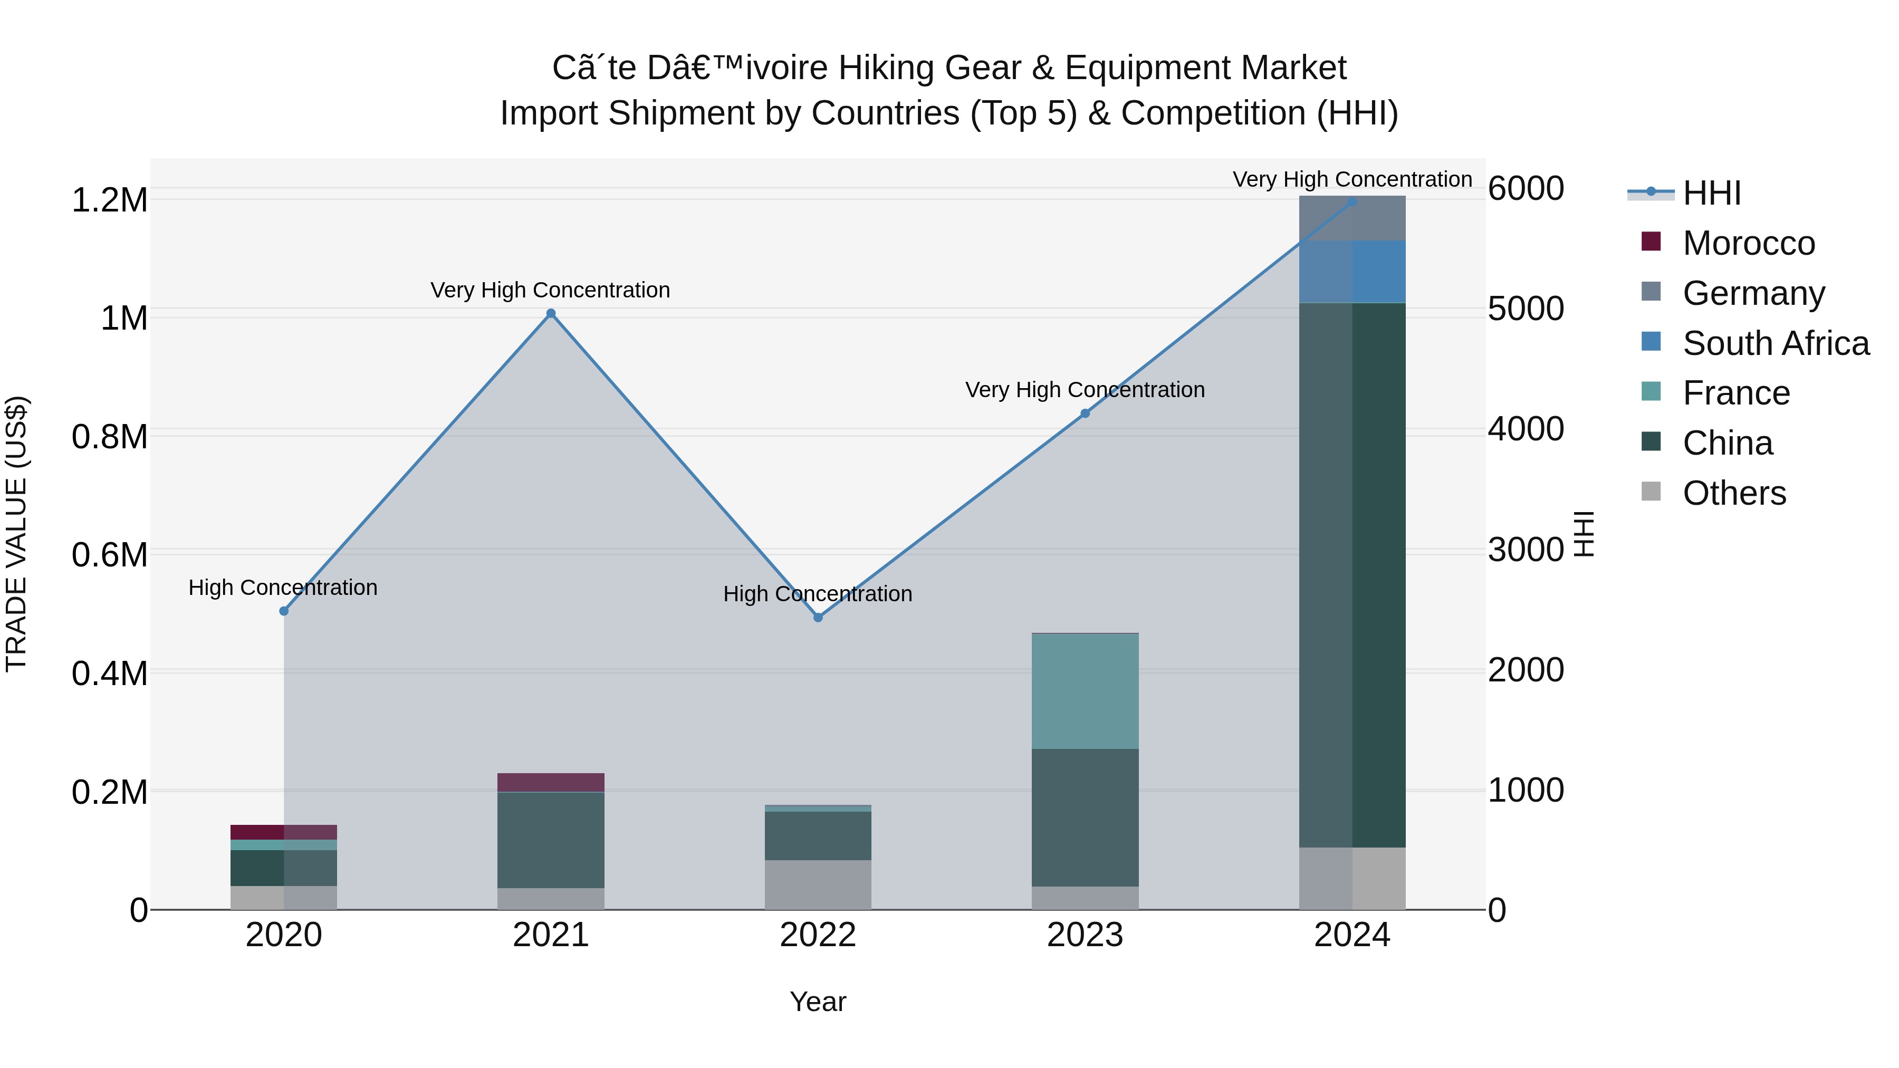
Task: Click the 'Import Shipment by Countries' subtitle line
Action: (x=949, y=113)
